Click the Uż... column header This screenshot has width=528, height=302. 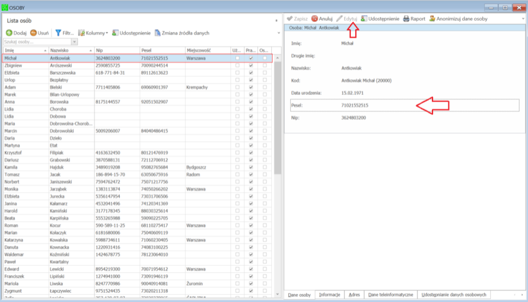click(237, 50)
